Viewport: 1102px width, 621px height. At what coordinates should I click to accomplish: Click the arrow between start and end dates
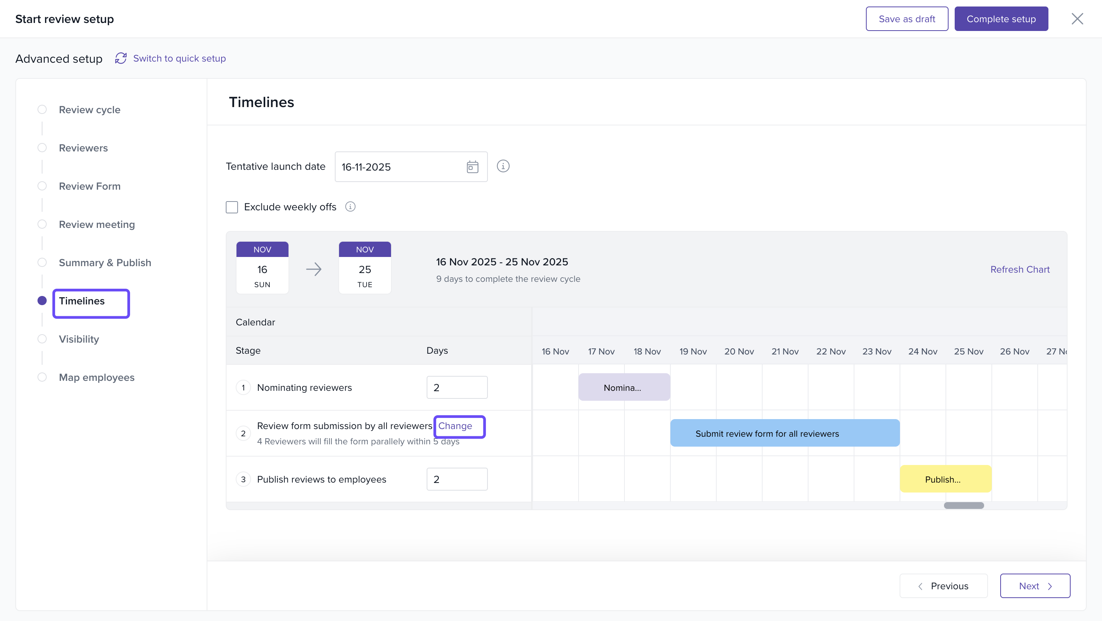[x=314, y=269]
